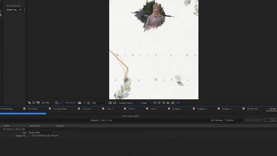This screenshot has height=156, width=277.
Task: Click the greyed-out button beside Stop
Action: pyautogui.click(x=253, y=120)
